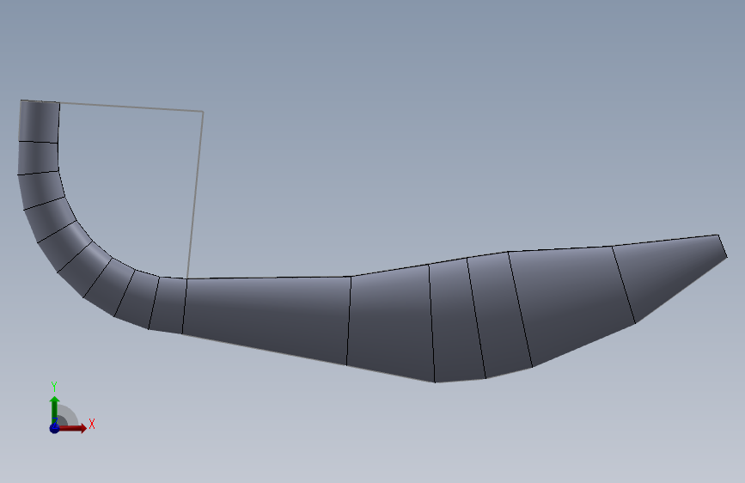Select the small flat end face at the model's far right tip

(x=722, y=247)
